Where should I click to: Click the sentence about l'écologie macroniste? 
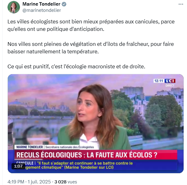76,66
